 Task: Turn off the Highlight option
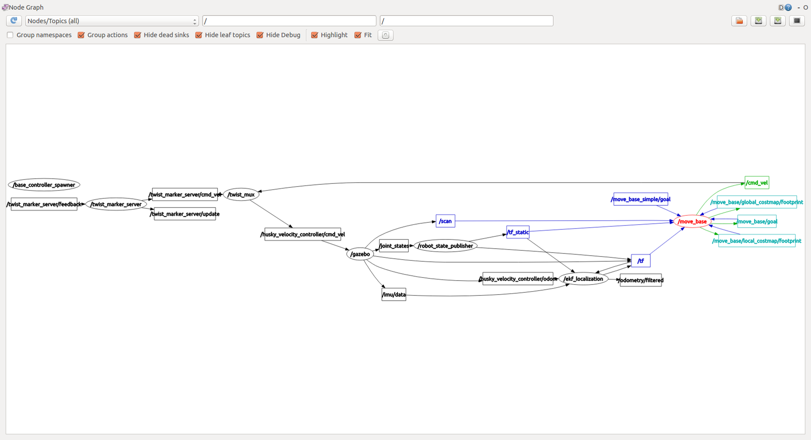[x=315, y=35]
